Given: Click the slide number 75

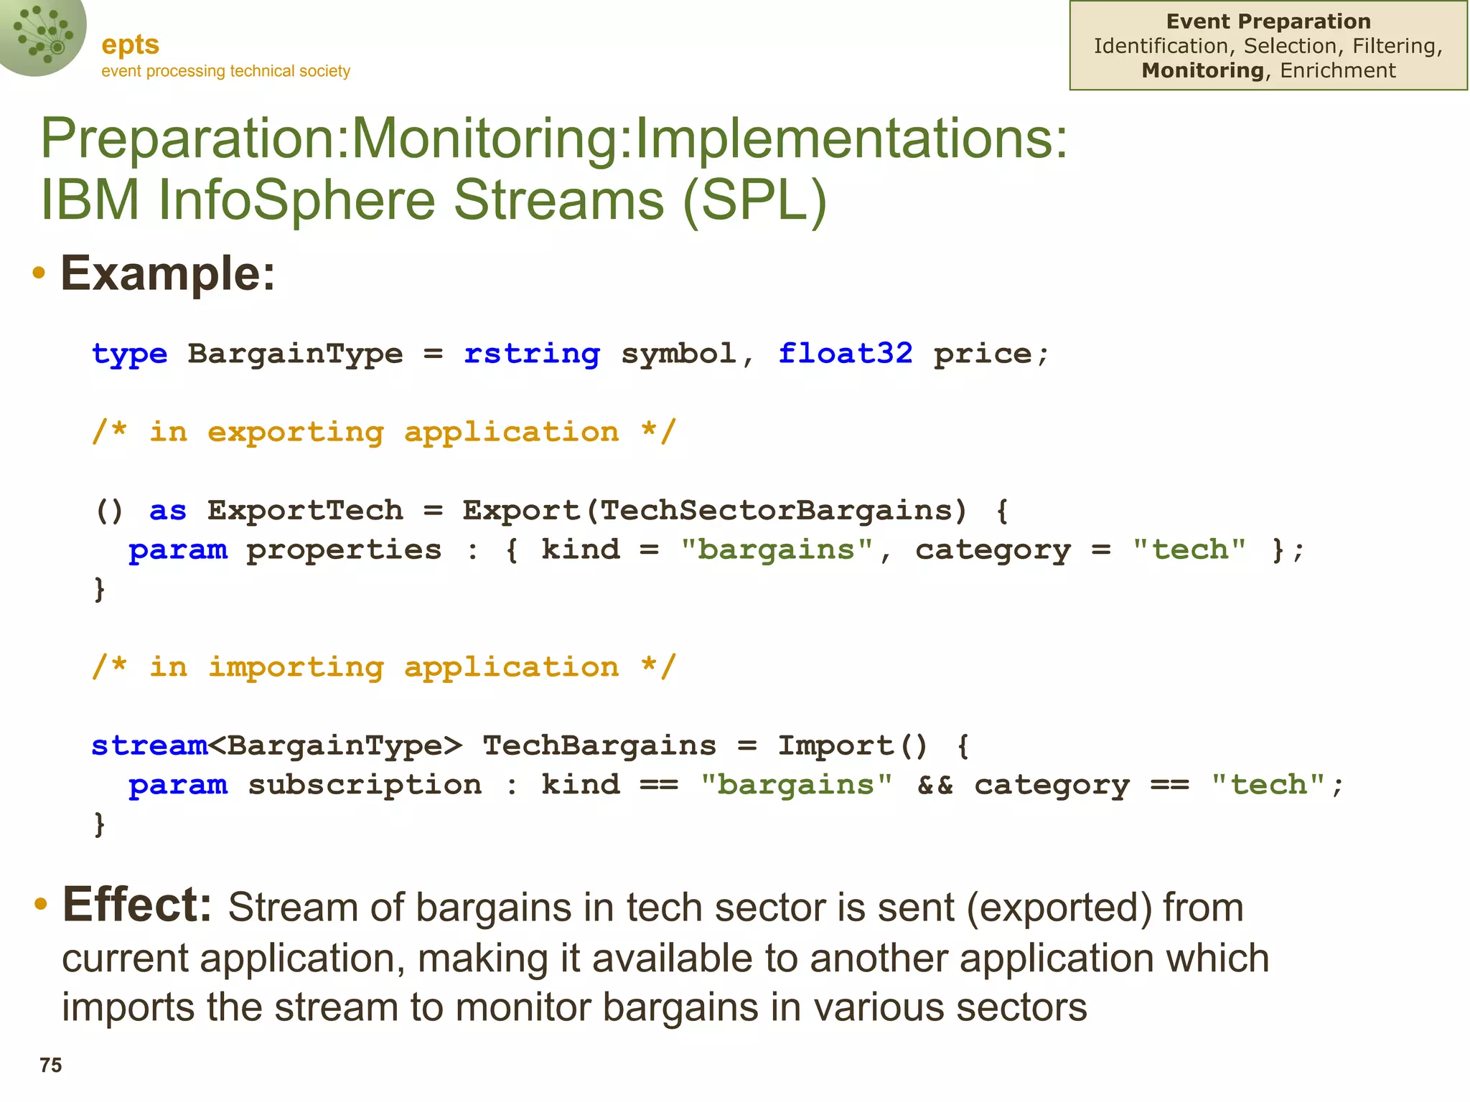Looking at the screenshot, I should pyautogui.click(x=51, y=1065).
